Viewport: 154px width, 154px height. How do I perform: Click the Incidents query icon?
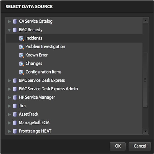point(22,38)
